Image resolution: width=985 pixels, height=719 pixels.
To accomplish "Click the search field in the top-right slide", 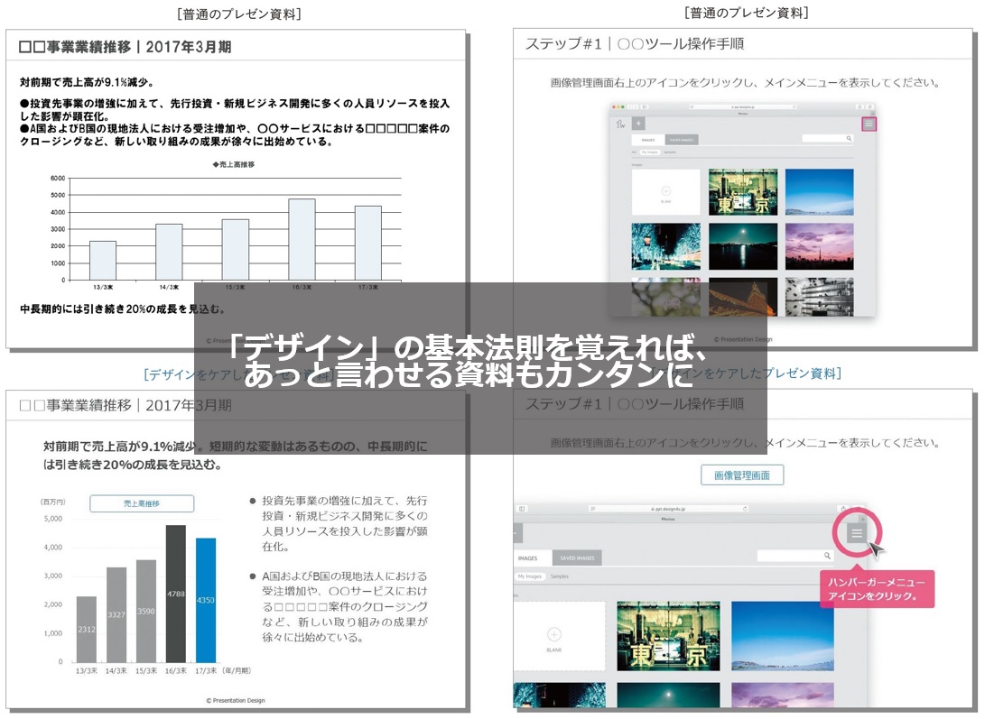I will (827, 138).
